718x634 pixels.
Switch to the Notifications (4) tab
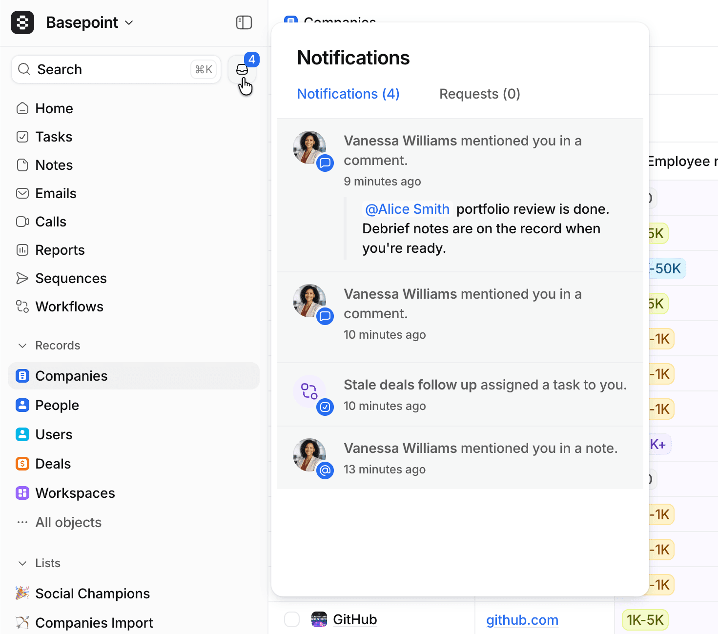click(348, 94)
